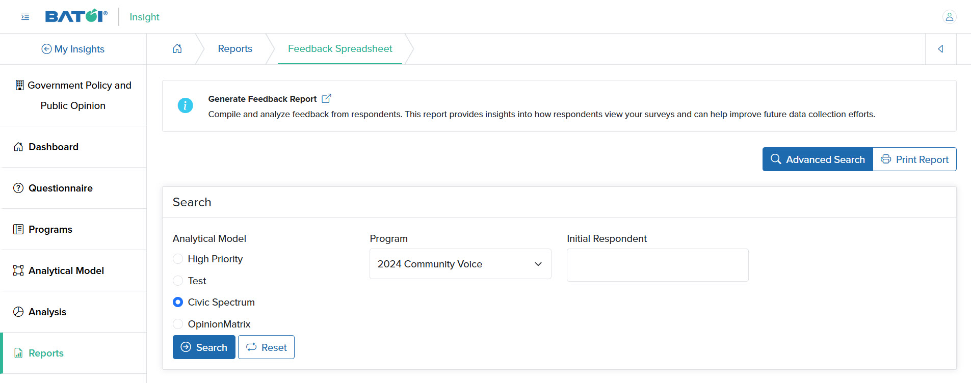This screenshot has height=383, width=971.
Task: Click the Generate Feedback Report heading
Action: pyautogui.click(x=263, y=99)
